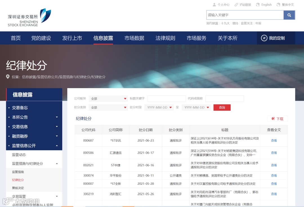Open the 党的建设 nav menu
This screenshot has width=304, height=207.
[41, 38]
